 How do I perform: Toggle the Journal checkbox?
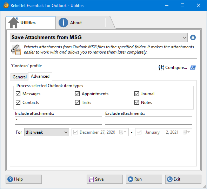coord(136,94)
